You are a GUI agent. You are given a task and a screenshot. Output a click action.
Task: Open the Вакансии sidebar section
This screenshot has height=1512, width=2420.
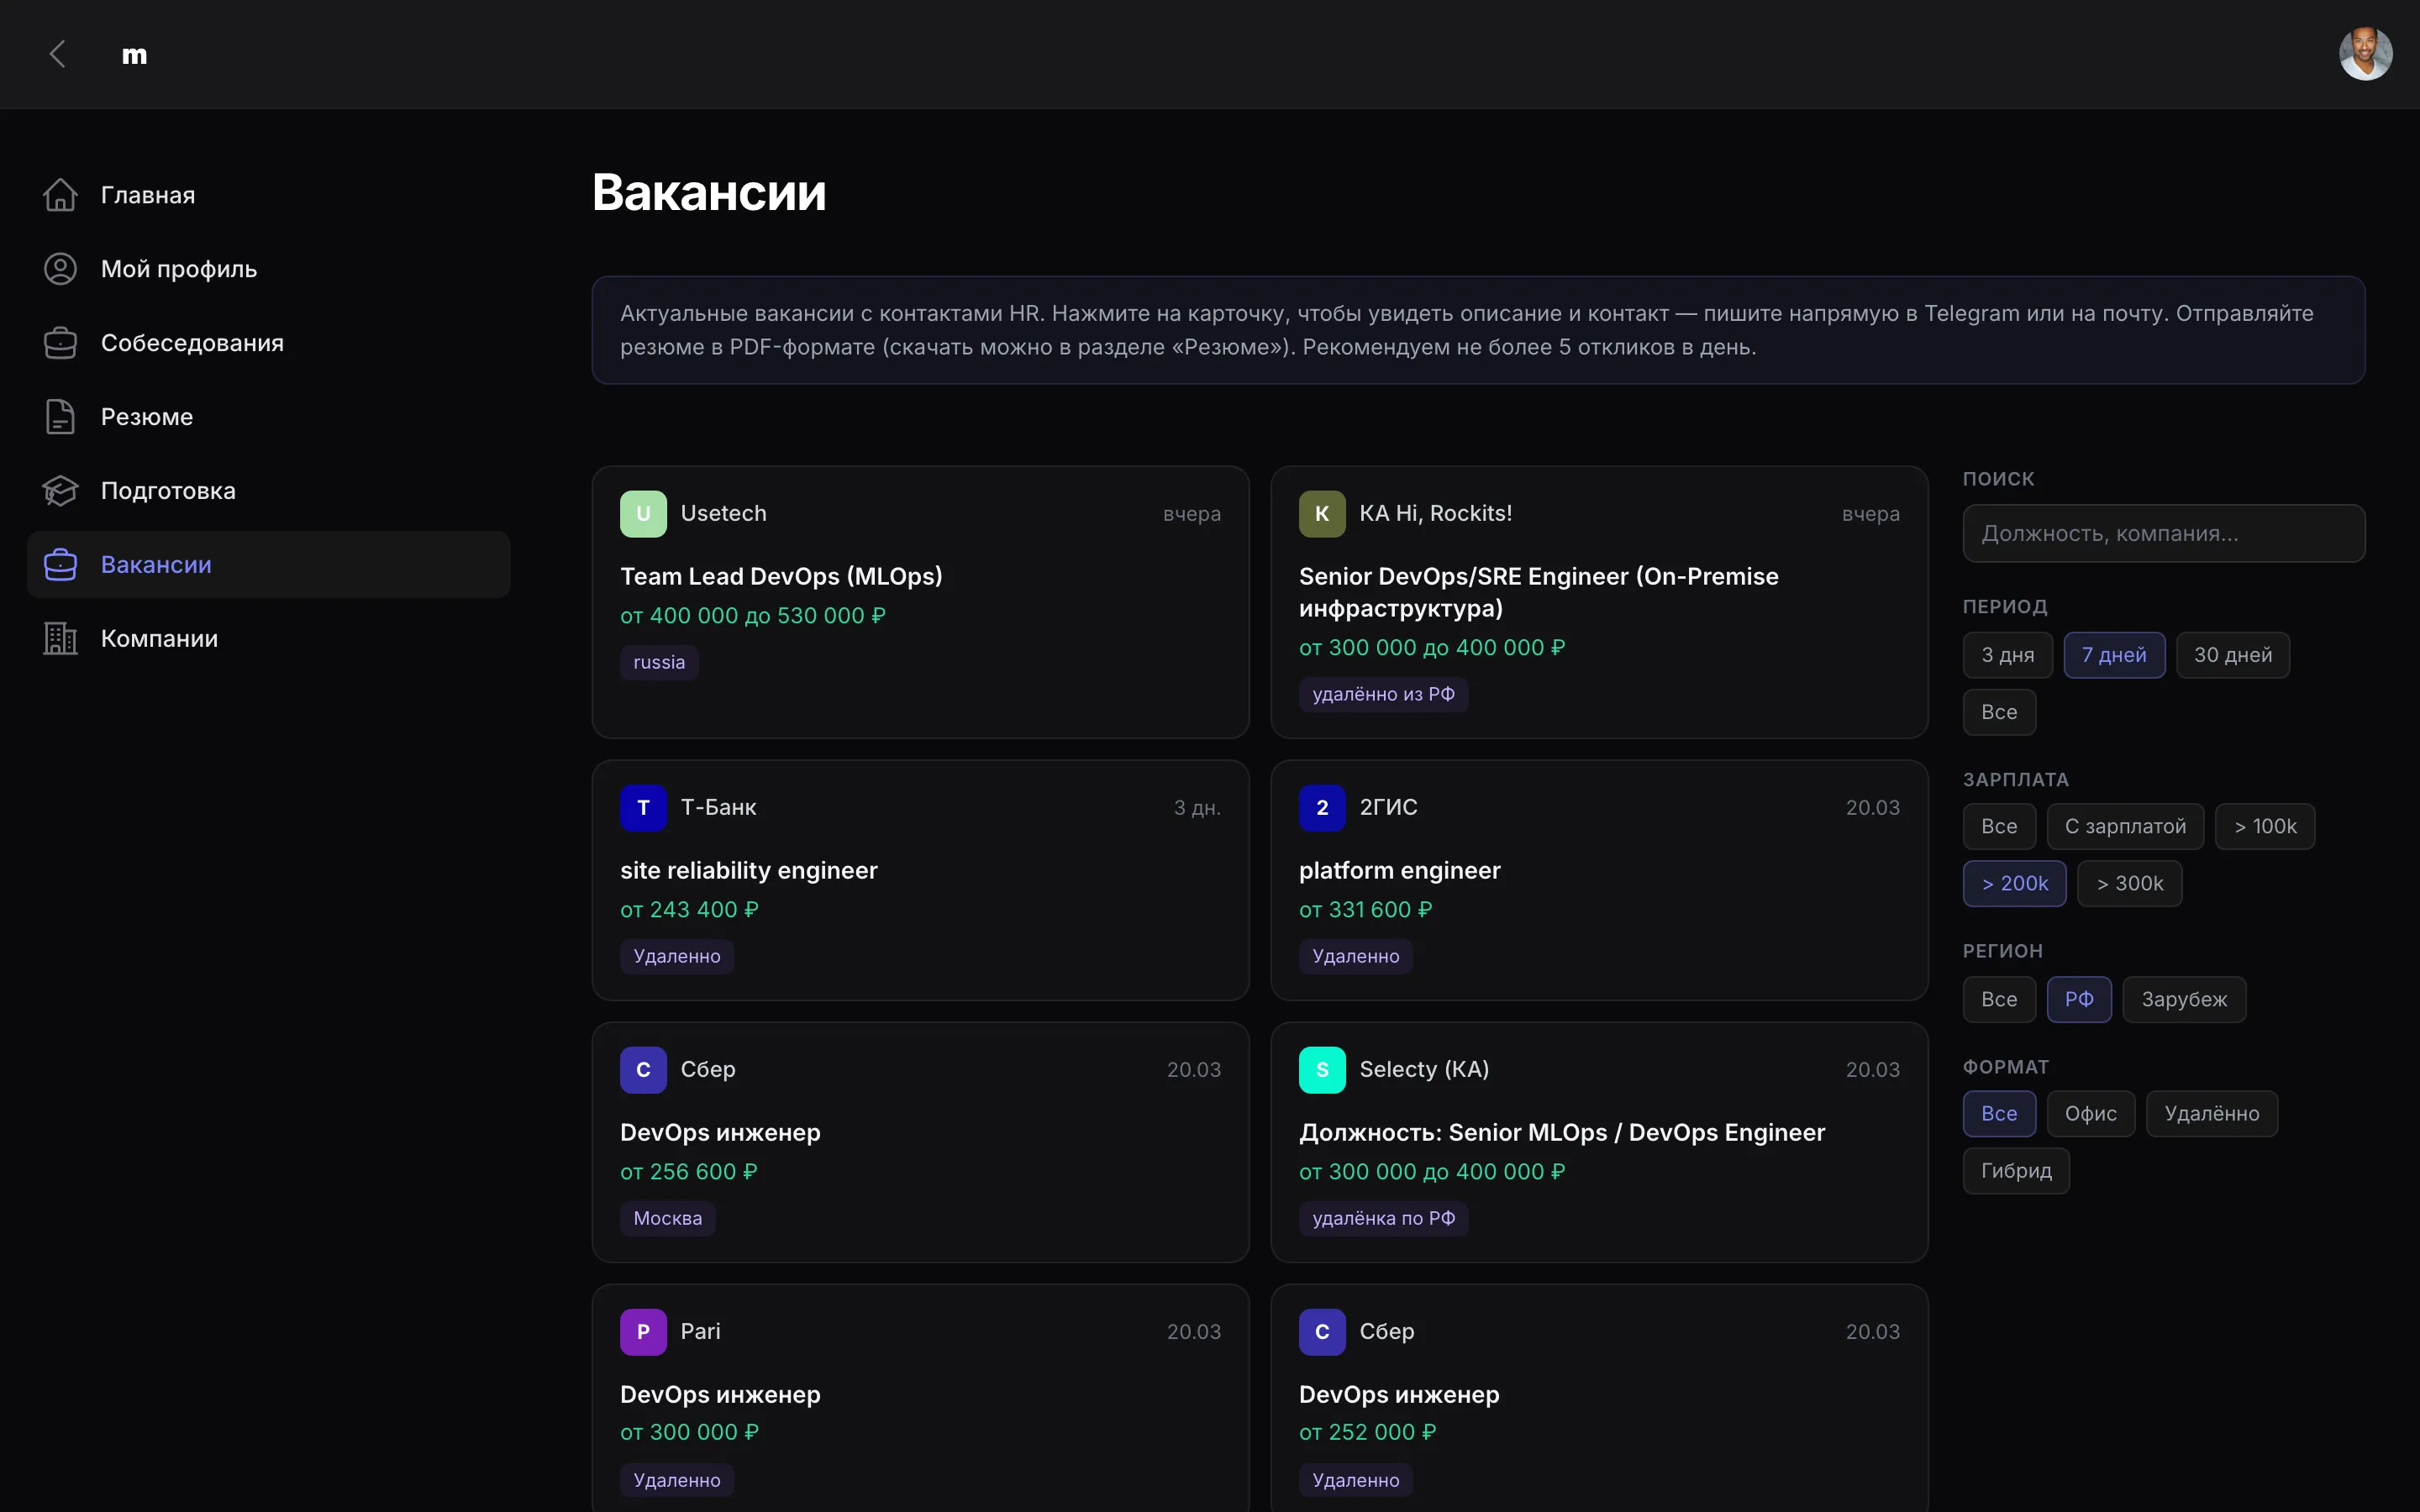(156, 565)
